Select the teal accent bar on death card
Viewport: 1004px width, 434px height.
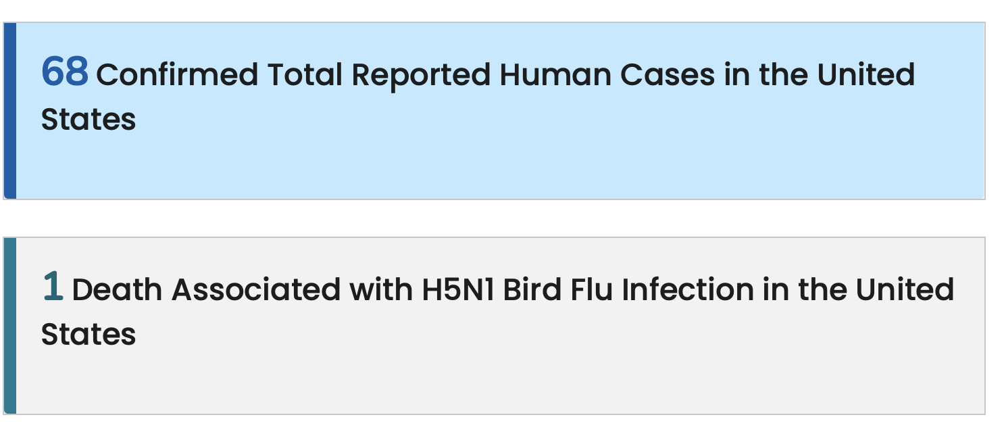(x=9, y=326)
